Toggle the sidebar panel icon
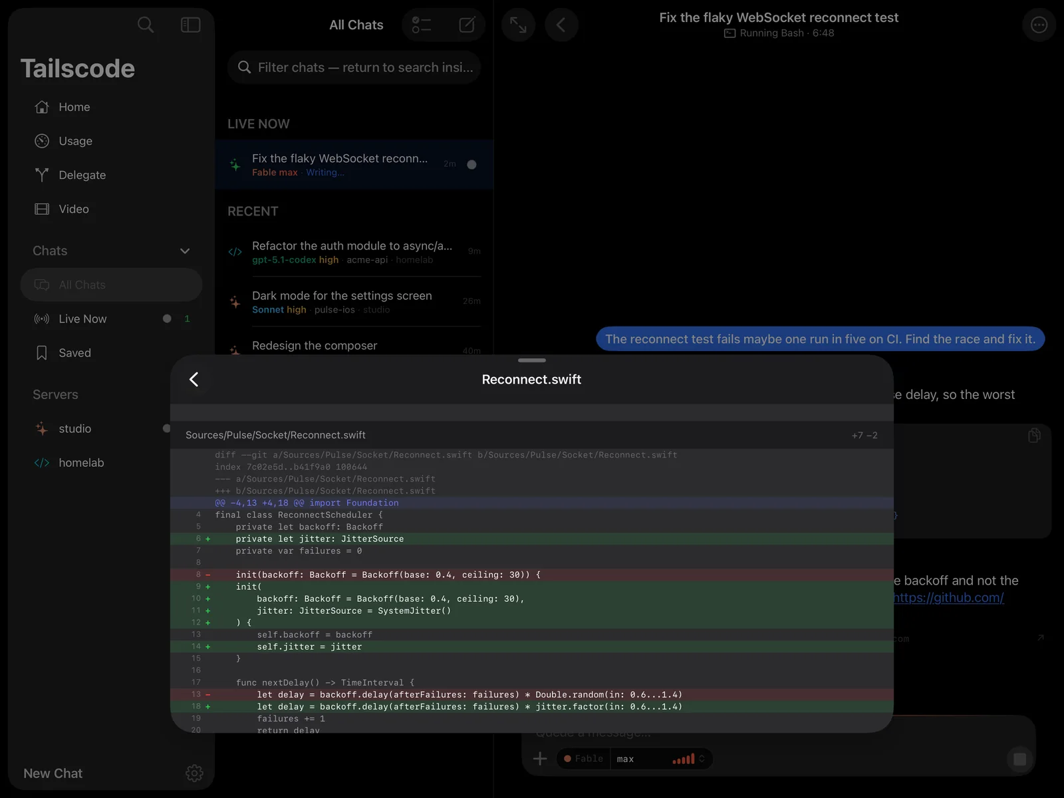This screenshot has width=1064, height=798. coord(191,25)
